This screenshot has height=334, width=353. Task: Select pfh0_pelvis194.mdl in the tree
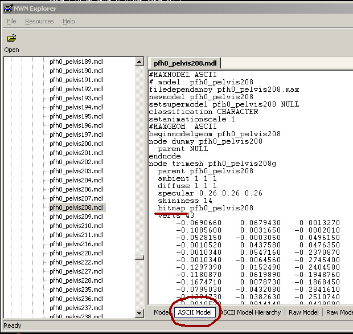pyautogui.click(x=76, y=107)
